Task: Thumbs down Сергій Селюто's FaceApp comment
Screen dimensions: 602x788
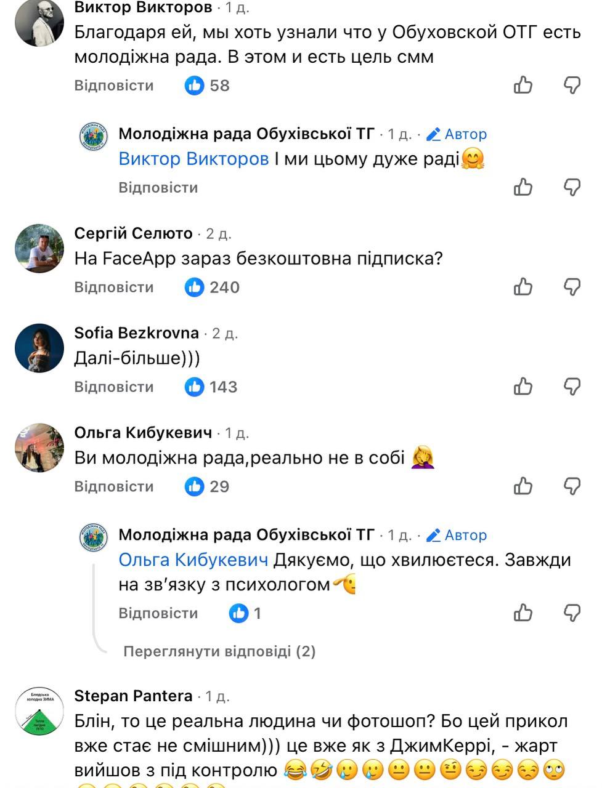Action: click(x=572, y=287)
